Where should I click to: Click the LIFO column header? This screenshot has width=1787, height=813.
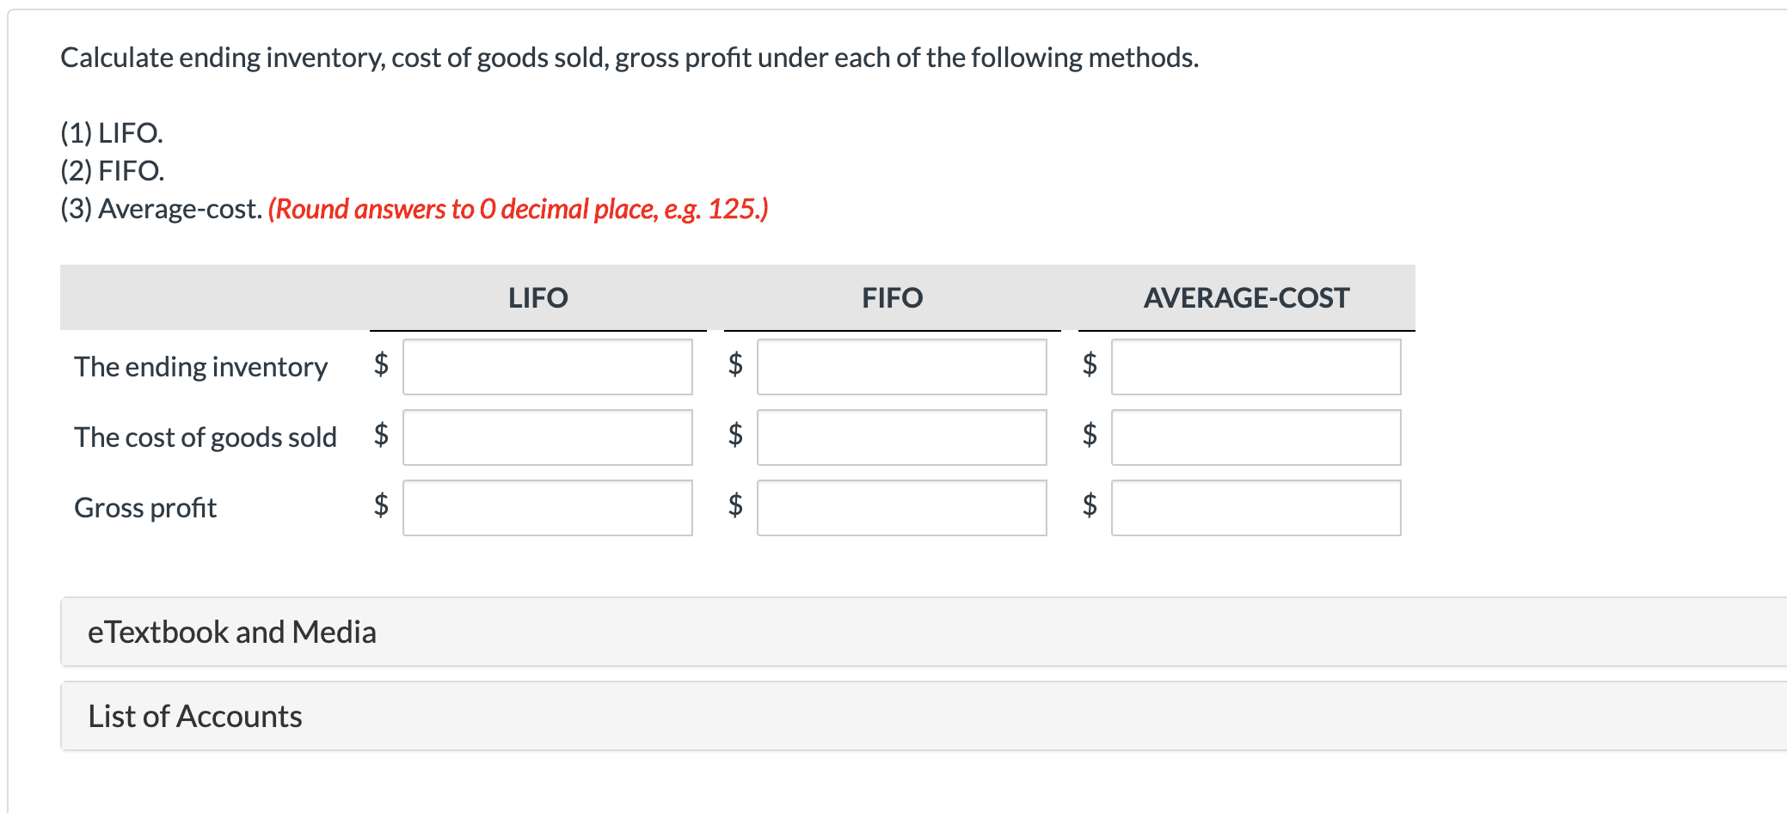tap(537, 297)
